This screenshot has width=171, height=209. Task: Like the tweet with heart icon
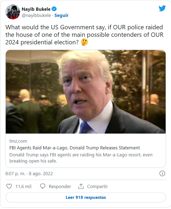click(9, 186)
